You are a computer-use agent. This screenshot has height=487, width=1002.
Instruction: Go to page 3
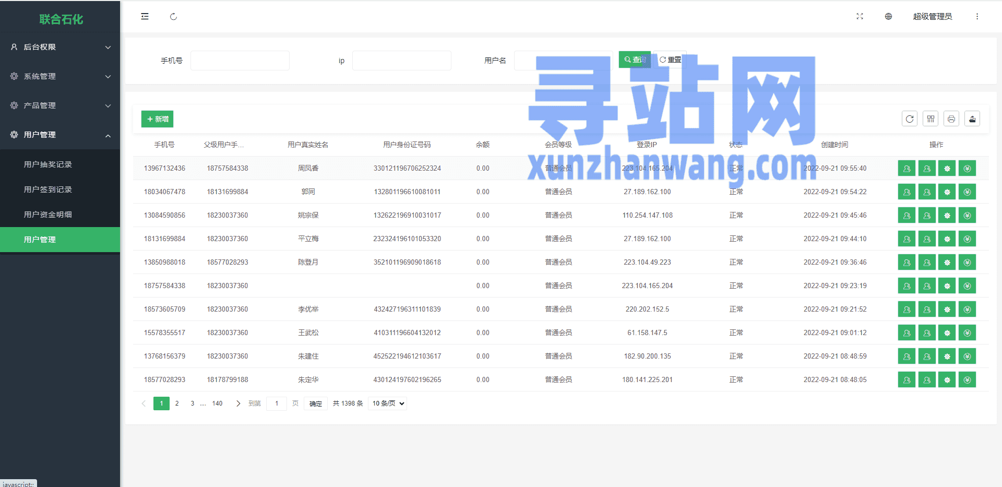(x=193, y=403)
